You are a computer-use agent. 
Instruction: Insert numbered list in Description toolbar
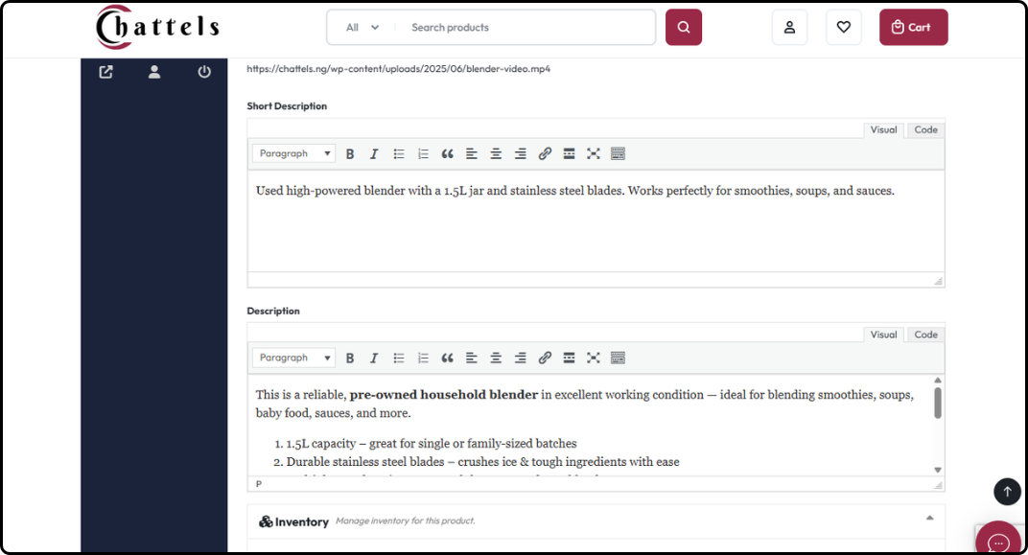(423, 358)
